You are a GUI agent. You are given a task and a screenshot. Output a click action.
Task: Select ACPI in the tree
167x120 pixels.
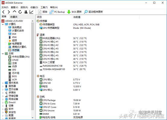[x=13, y=80]
